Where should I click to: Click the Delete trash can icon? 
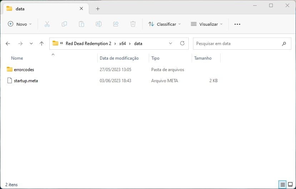click(x=133, y=24)
